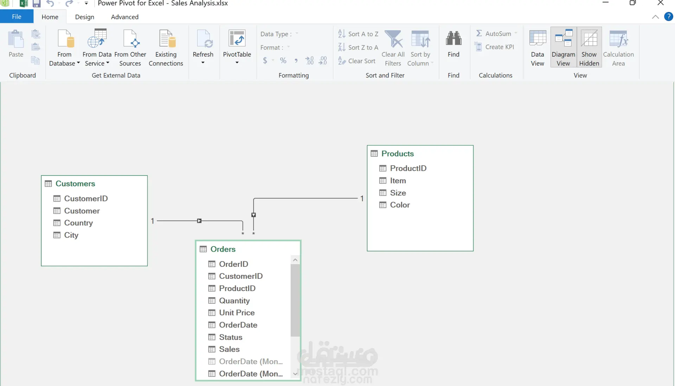Screen dimensions: 675x386
Task: Apply thousands separator comma format
Action: pyautogui.click(x=296, y=60)
